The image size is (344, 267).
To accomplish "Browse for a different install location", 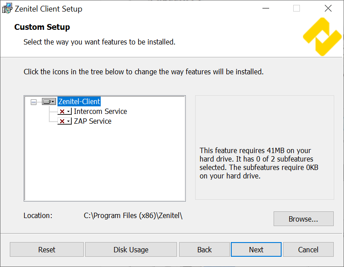I will (x=303, y=219).
